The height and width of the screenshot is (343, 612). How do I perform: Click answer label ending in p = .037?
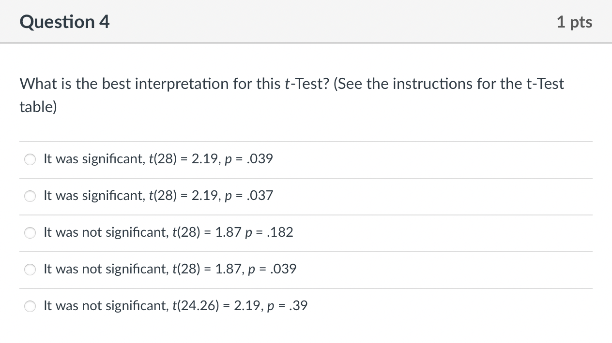pos(158,196)
